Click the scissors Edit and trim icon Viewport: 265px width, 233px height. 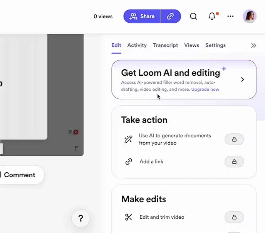tap(129, 217)
